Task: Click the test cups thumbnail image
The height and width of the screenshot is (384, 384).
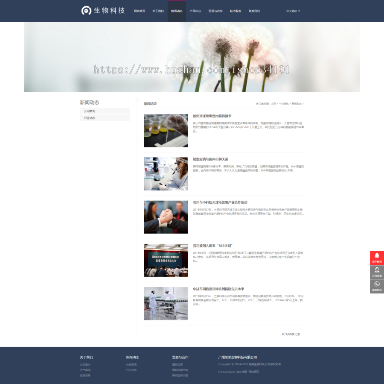Action: pos(166,130)
